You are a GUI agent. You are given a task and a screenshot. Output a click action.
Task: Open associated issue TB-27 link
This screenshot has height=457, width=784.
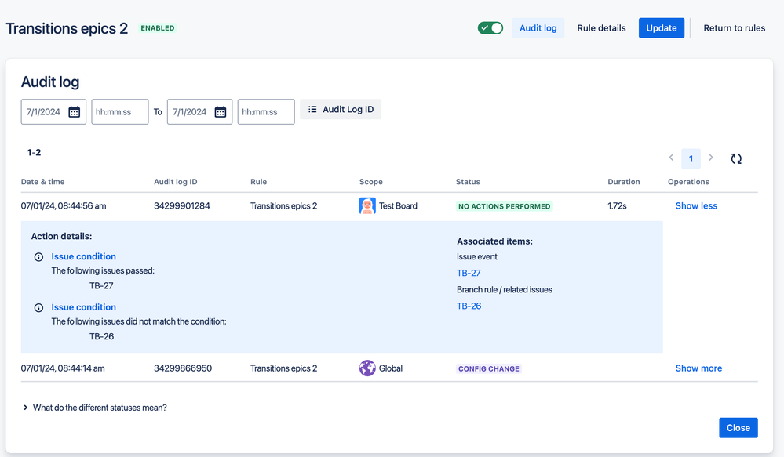pos(469,273)
